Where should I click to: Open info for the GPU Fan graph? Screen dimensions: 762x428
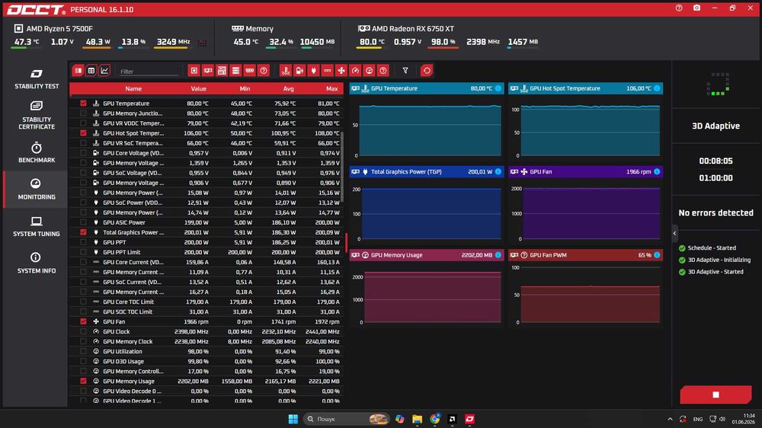pyautogui.click(x=657, y=171)
